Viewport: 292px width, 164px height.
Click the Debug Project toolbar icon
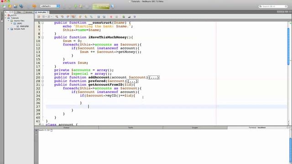coord(81,6)
